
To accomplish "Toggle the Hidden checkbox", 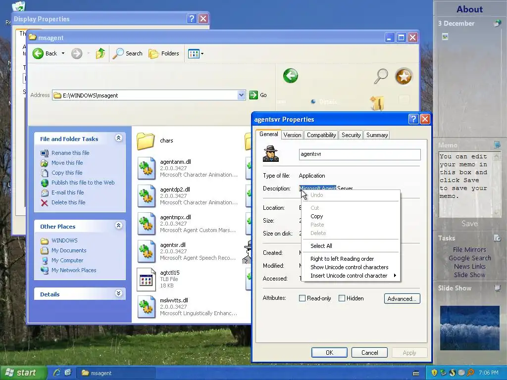I will [x=342, y=298].
